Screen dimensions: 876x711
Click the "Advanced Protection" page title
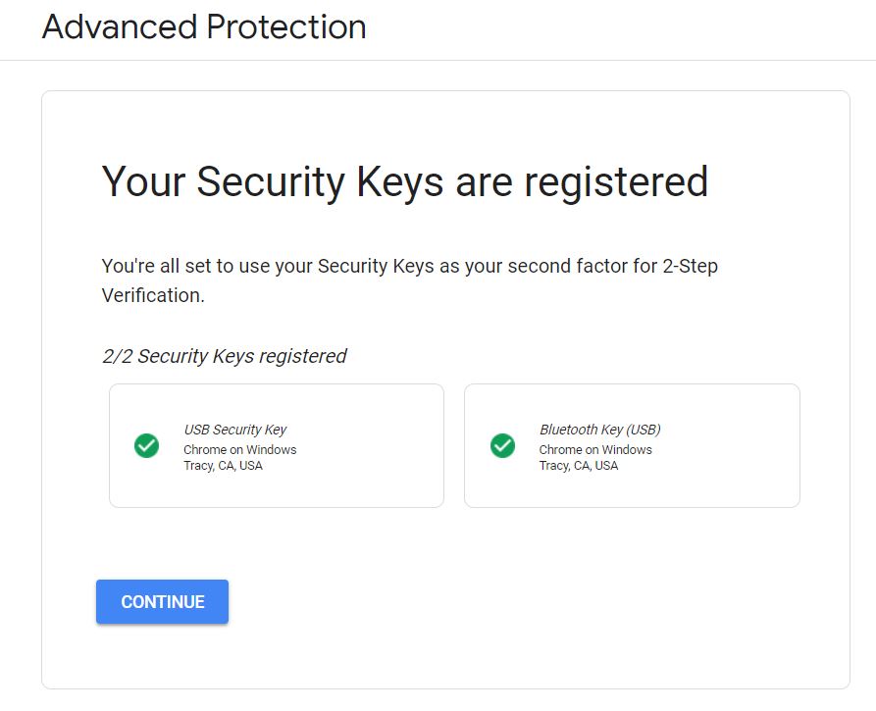coord(204,27)
